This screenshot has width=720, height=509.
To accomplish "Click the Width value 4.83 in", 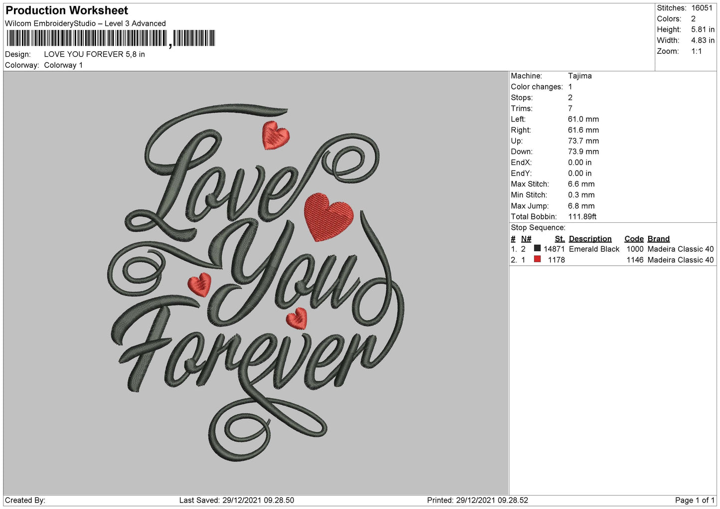I will [703, 40].
